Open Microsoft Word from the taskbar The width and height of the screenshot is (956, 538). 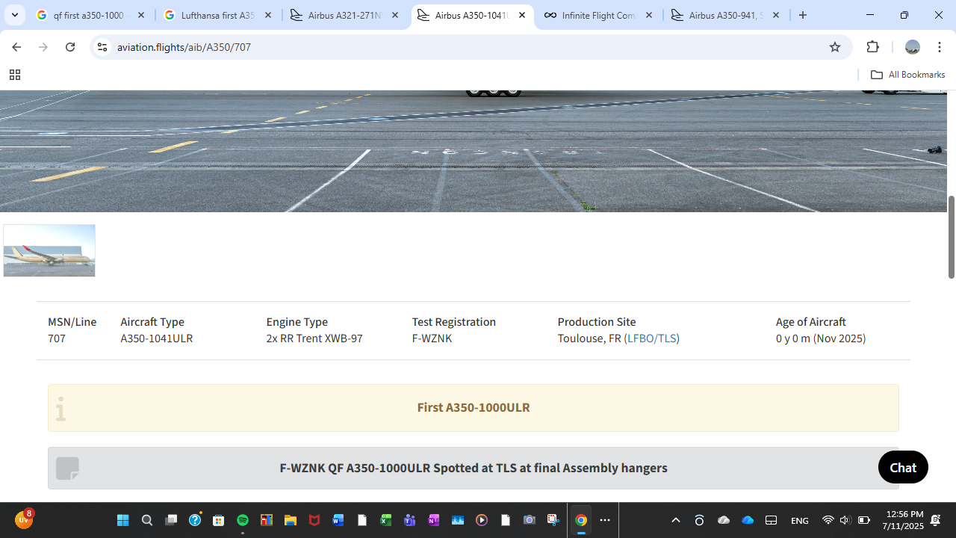pyautogui.click(x=338, y=520)
